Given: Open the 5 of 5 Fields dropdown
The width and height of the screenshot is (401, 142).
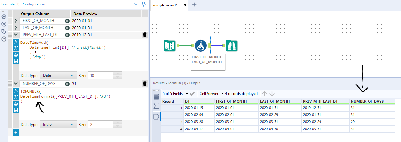Looking at the screenshot, I should tap(176, 94).
